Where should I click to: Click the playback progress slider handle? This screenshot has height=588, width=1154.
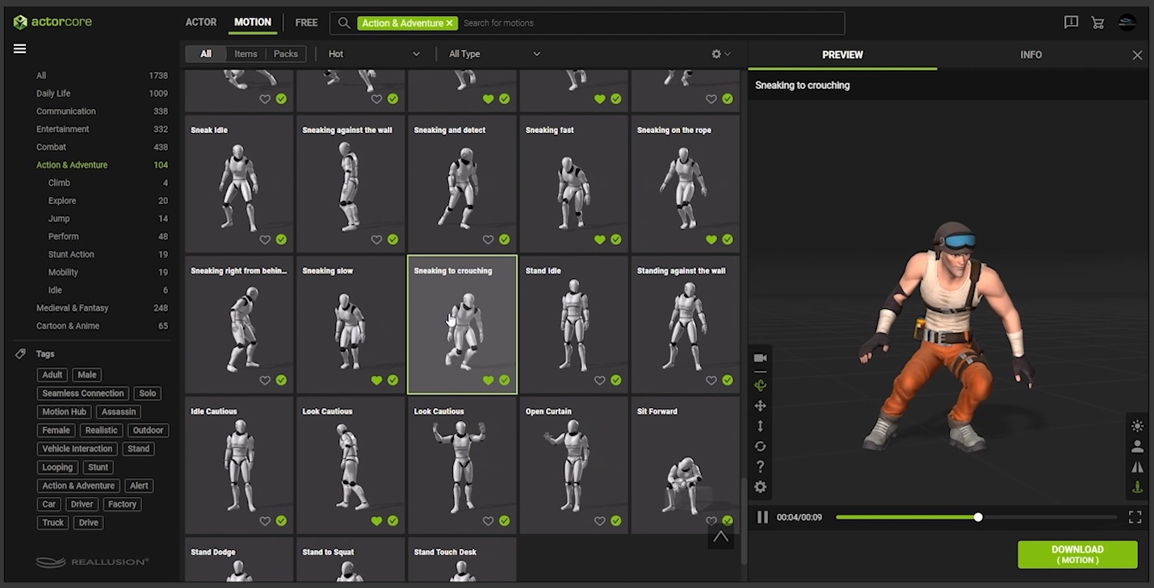(x=978, y=517)
